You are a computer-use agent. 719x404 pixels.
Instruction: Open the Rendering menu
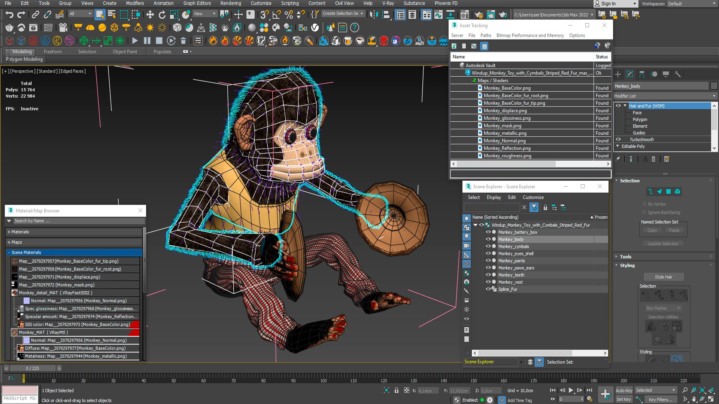(230, 3)
